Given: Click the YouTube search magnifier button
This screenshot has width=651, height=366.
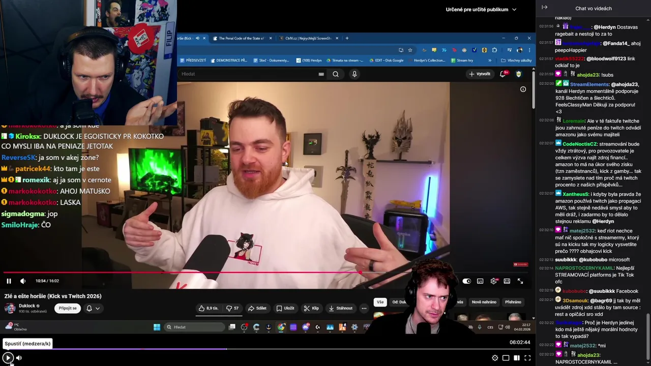Looking at the screenshot, I should pyautogui.click(x=336, y=74).
